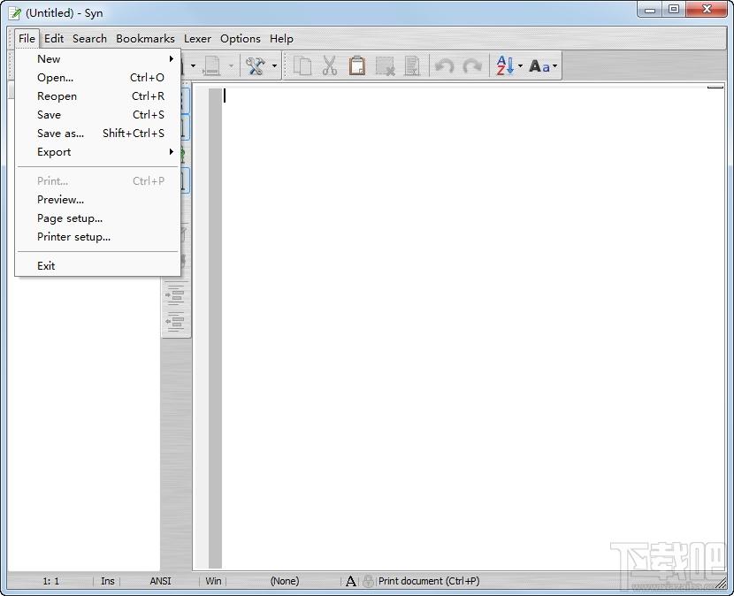Open the Lexer menu in menu bar

click(x=197, y=39)
